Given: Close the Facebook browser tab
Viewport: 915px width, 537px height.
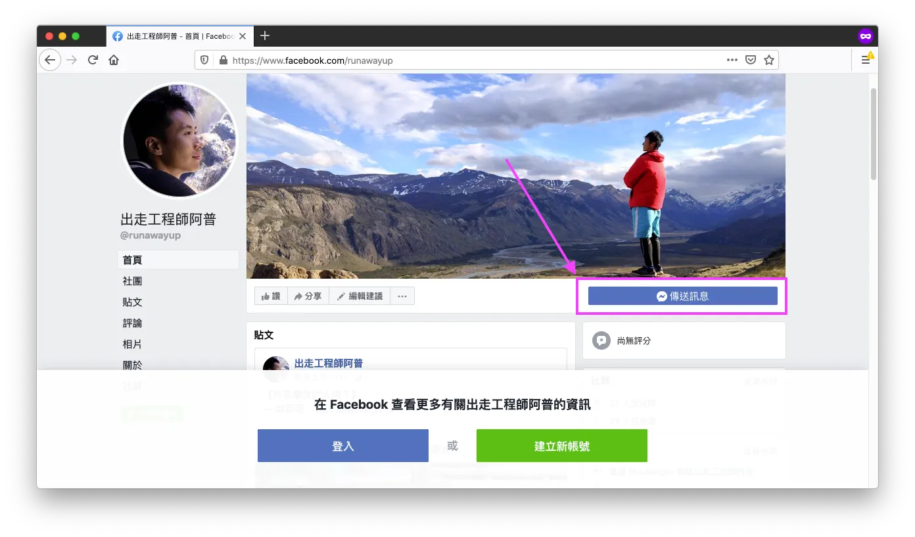Looking at the screenshot, I should click(243, 36).
